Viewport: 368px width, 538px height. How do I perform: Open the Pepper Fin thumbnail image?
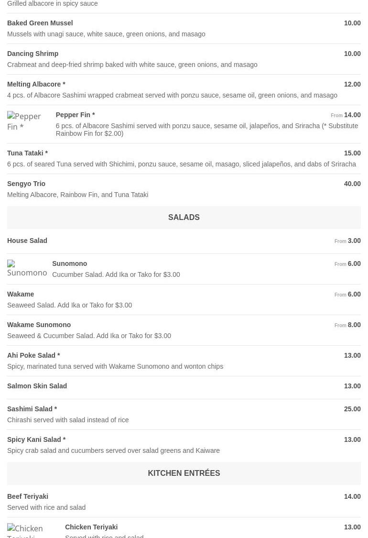coord(26,121)
